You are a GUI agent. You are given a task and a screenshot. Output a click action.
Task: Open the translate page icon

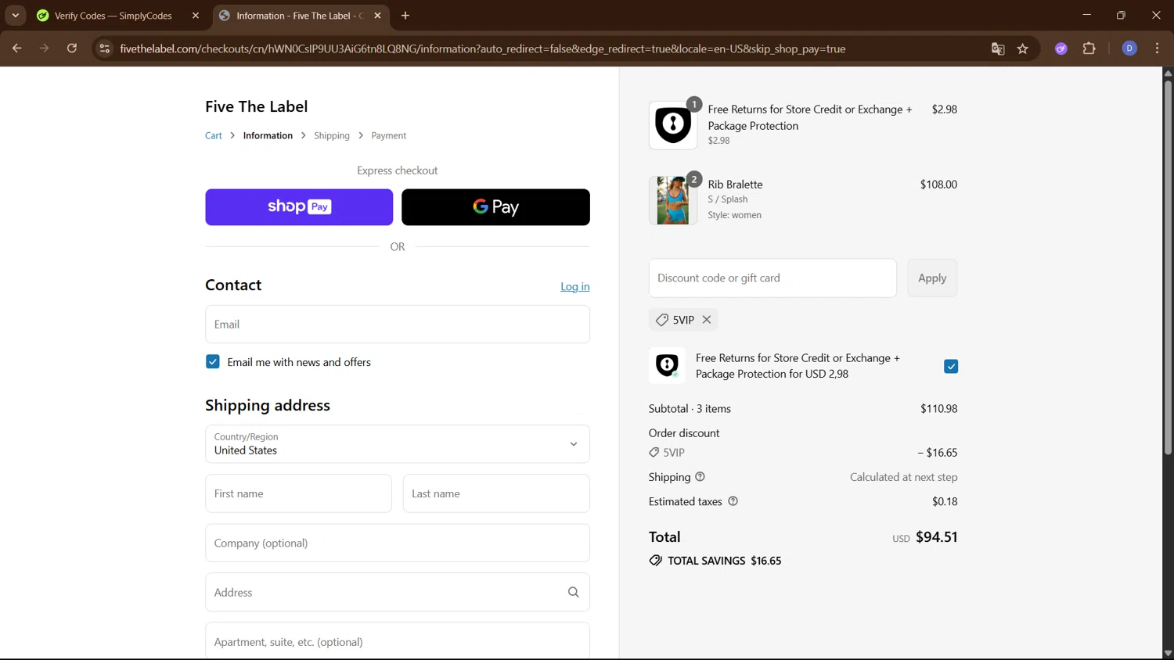pyautogui.click(x=998, y=48)
